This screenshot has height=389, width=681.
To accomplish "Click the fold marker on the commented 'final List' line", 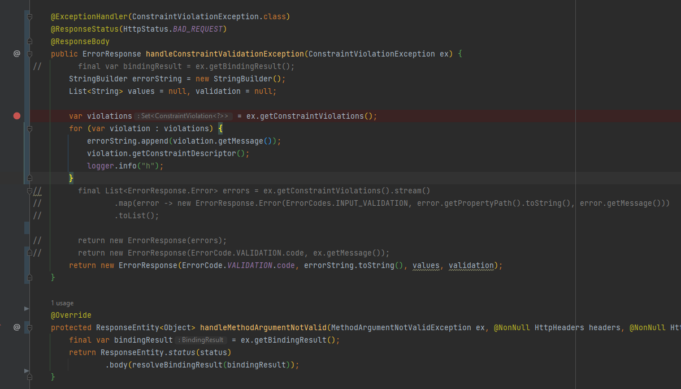I will pyautogui.click(x=29, y=191).
